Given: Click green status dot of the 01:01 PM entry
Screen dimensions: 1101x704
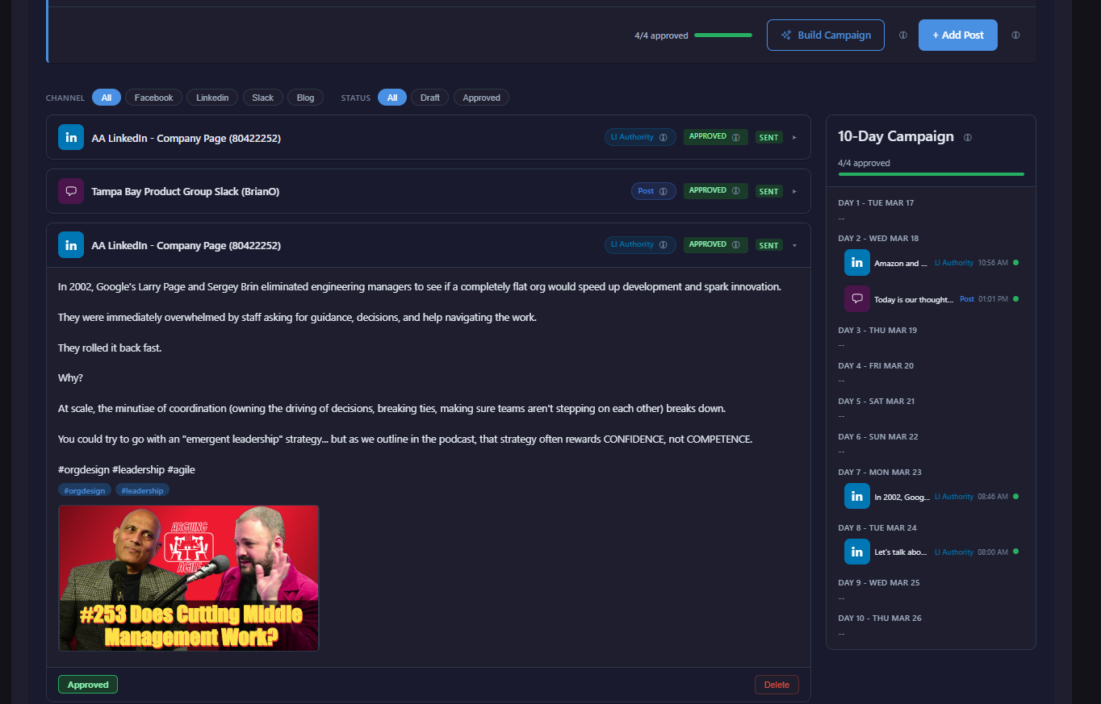Looking at the screenshot, I should pos(1015,298).
